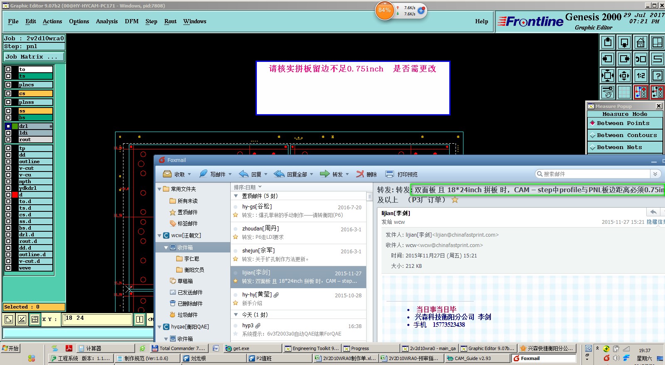
Task: Click the 隐藏信息 link in message header
Action: [x=655, y=222]
